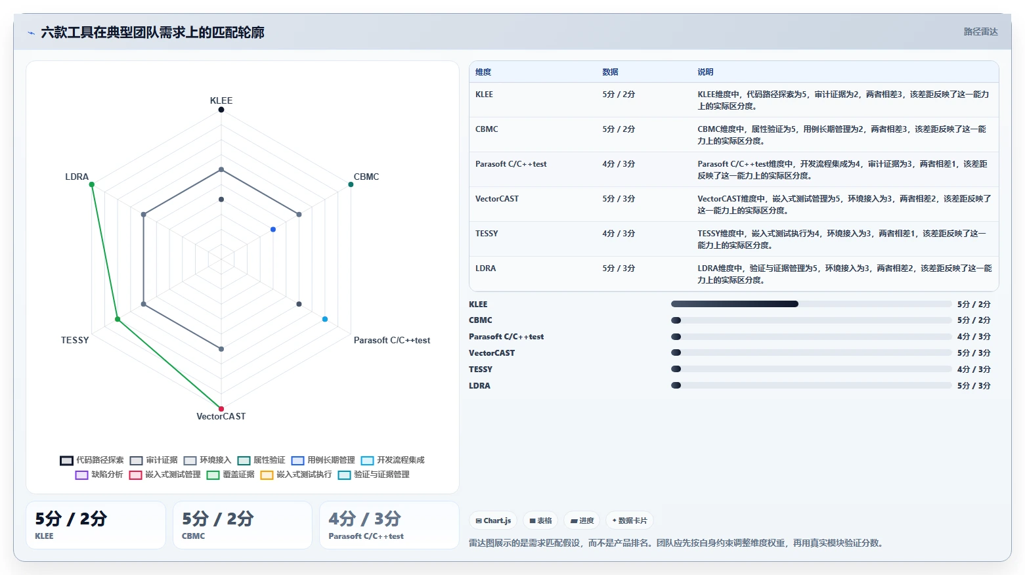
Task: Click the blue data point on the CBMC axis
Action: click(273, 229)
